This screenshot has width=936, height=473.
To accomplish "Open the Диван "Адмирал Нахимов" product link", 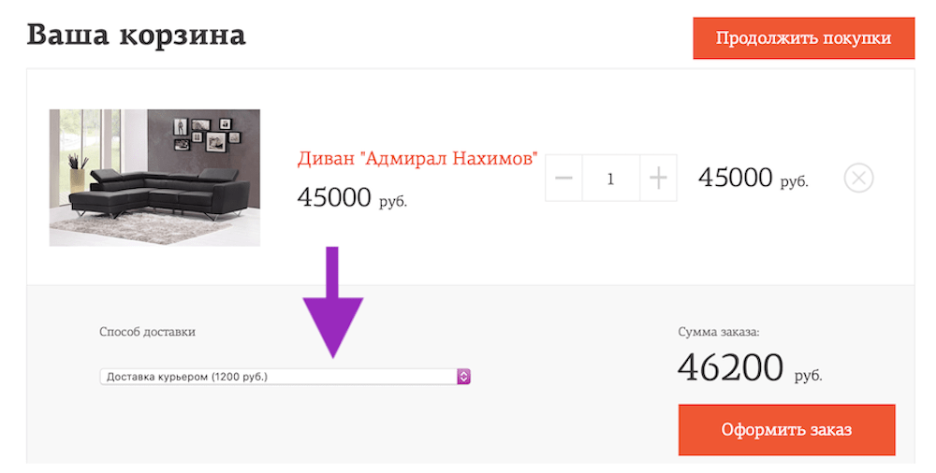I will [x=417, y=159].
